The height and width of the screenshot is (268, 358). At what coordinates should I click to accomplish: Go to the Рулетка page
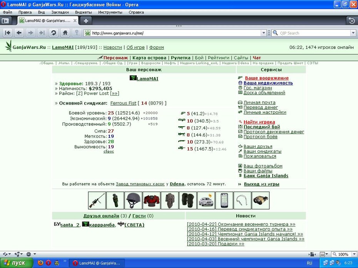click(x=181, y=58)
